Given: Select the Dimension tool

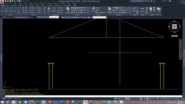Looking at the screenshot, I should (x=54, y=9).
